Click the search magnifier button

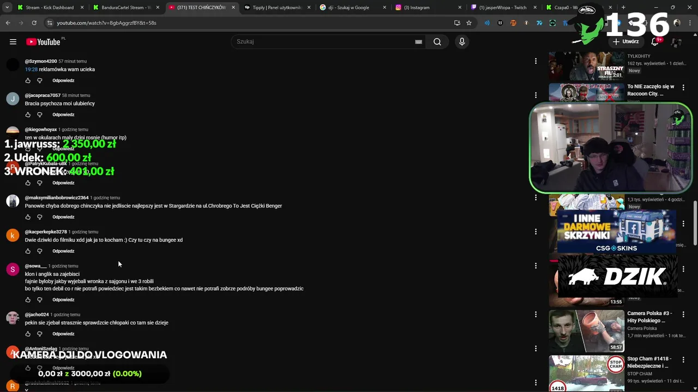tap(437, 42)
